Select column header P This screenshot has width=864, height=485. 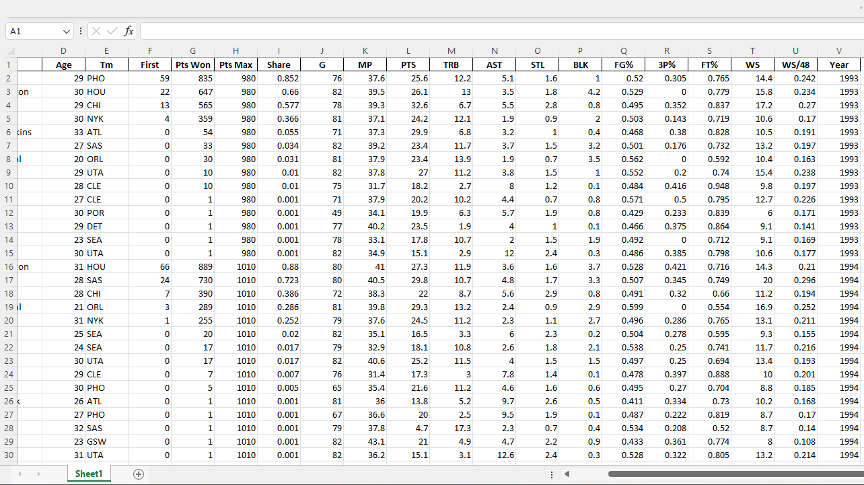click(580, 51)
